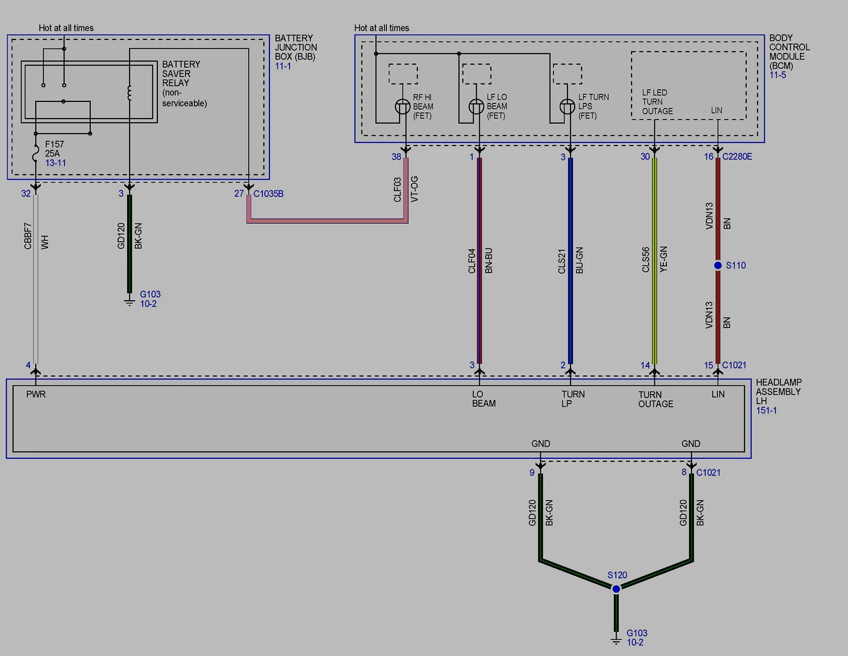This screenshot has width=848, height=656.
Task: Click the battery saver relay coil symbol
Action: (130, 93)
